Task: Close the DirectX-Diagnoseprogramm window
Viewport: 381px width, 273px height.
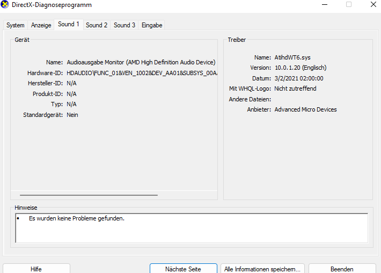Action: pos(373,4)
